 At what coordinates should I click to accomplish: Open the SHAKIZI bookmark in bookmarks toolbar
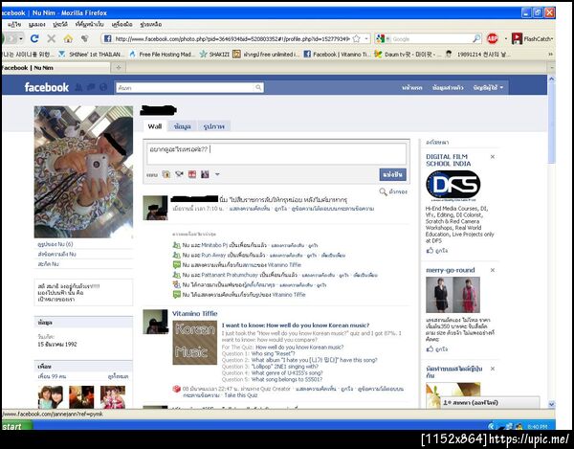pos(215,55)
